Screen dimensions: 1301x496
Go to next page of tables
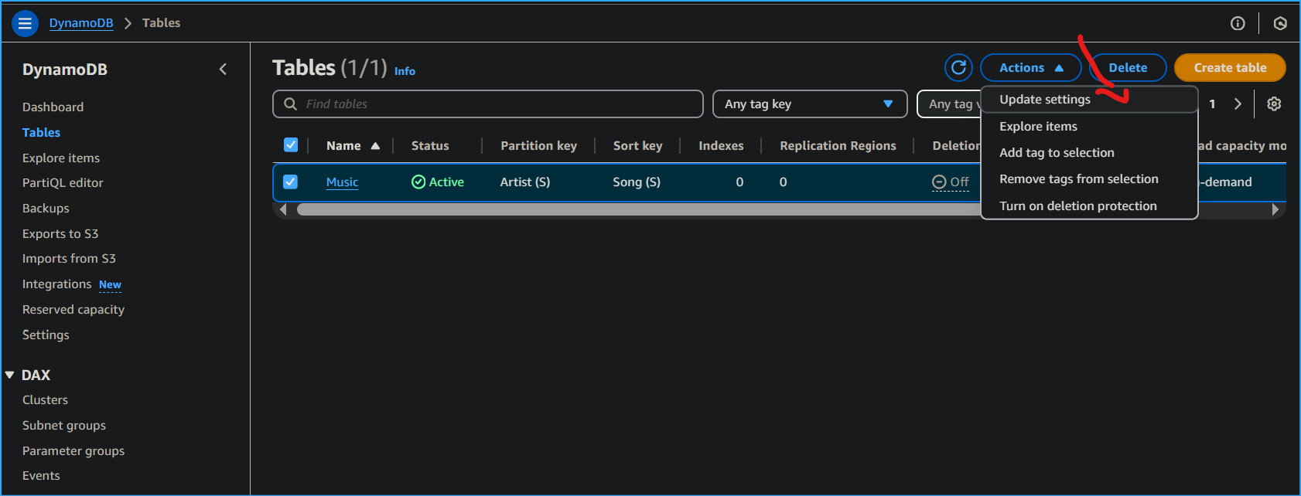coord(1238,104)
